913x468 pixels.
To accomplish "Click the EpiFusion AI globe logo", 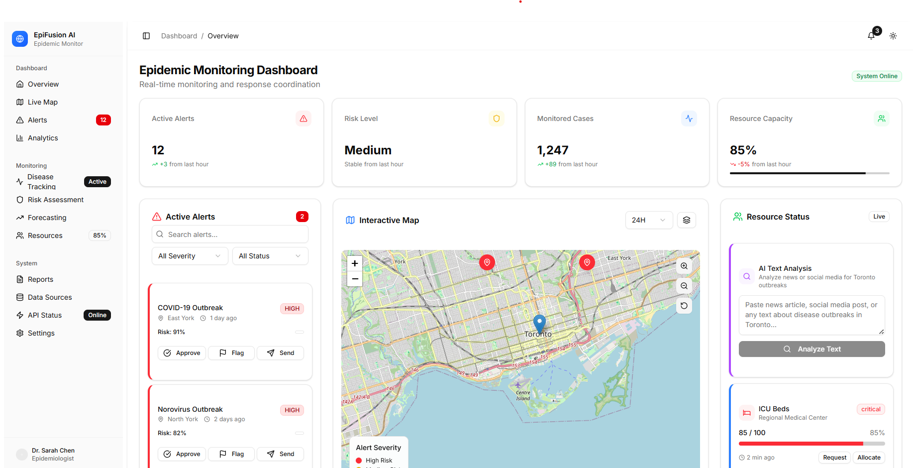I will 20,38.
